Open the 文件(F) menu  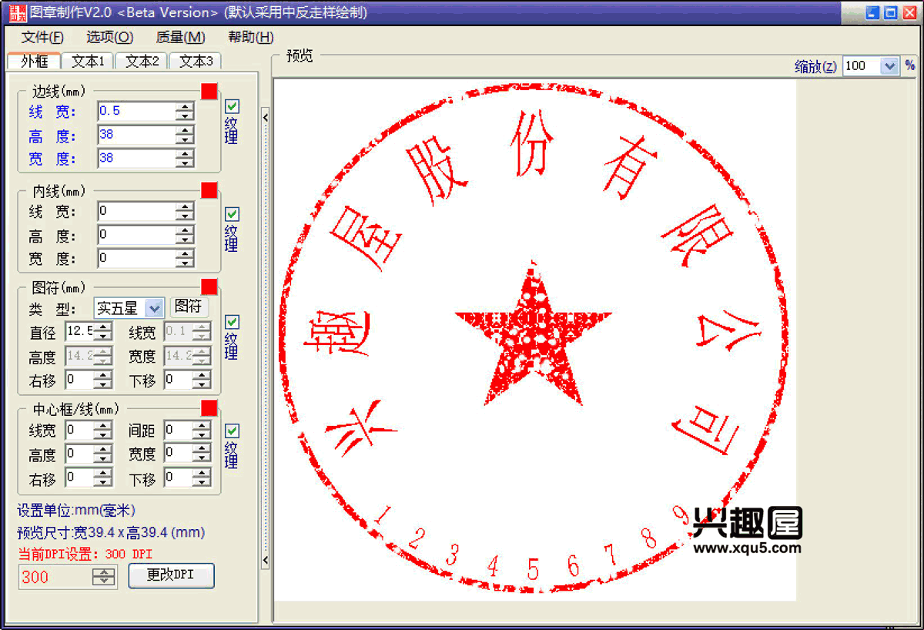[42, 37]
